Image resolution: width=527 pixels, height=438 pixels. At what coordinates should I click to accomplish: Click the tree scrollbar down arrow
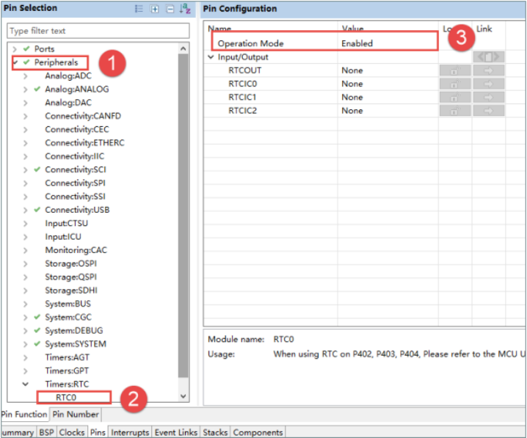click(x=183, y=396)
